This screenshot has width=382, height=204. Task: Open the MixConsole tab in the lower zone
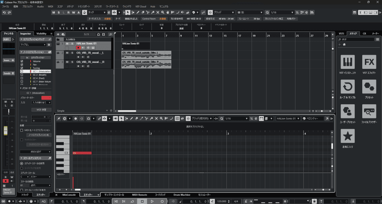(69, 195)
